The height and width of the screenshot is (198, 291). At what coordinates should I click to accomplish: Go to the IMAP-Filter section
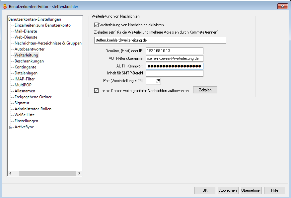(24, 79)
